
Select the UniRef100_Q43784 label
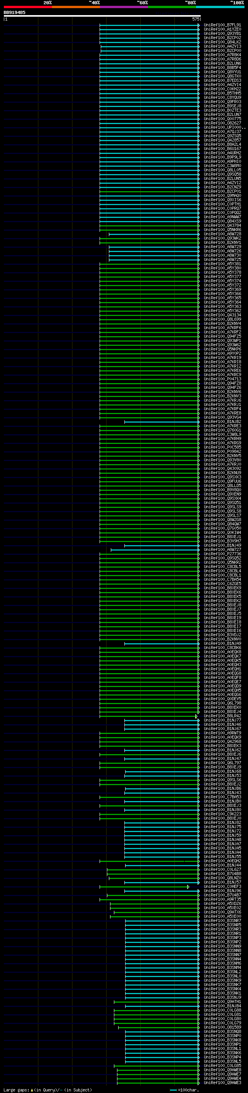tap(222, 226)
